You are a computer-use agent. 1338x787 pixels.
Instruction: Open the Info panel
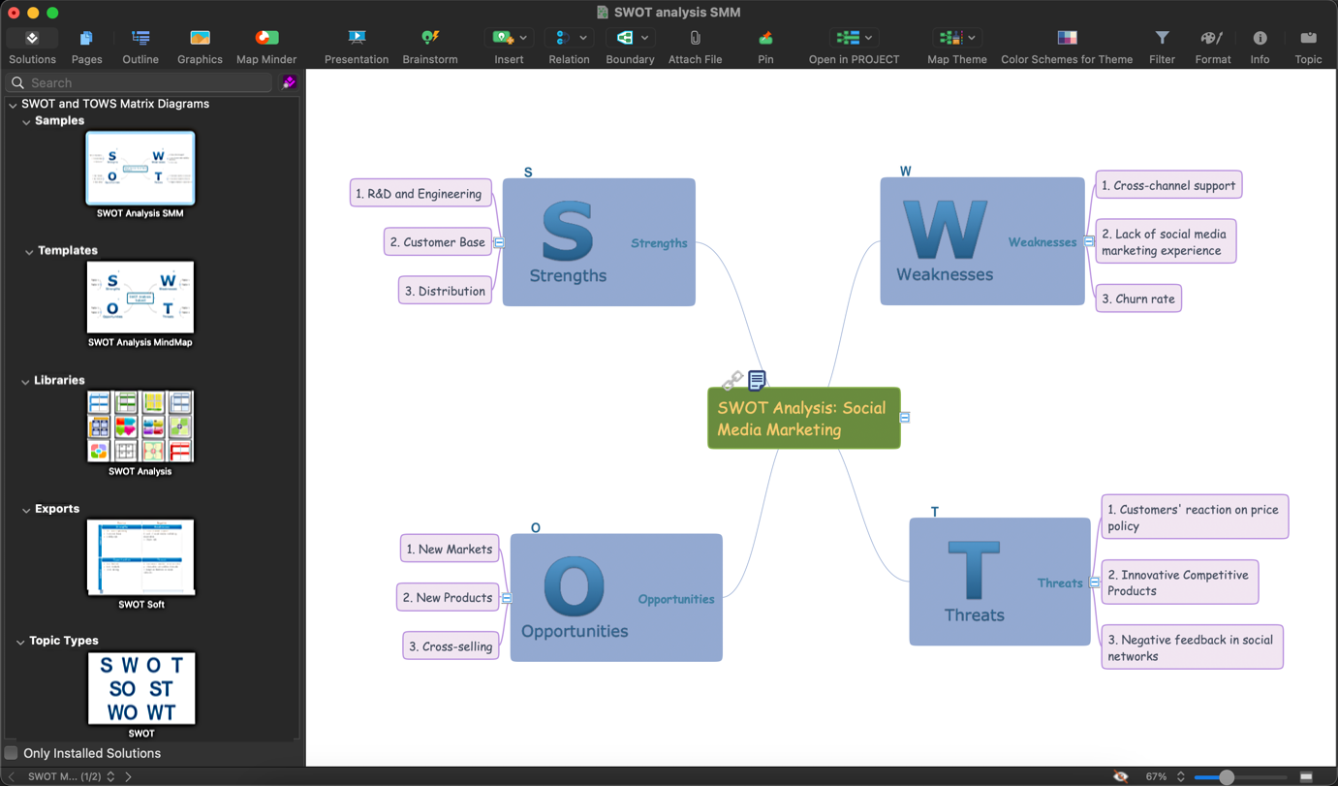coord(1260,46)
